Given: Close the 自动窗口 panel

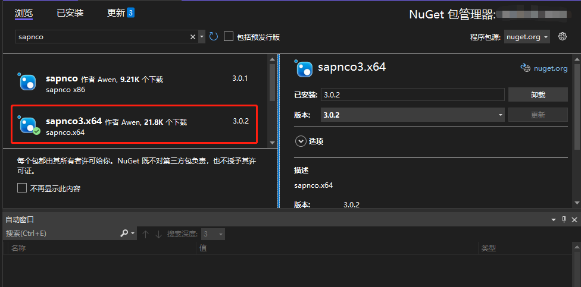Looking at the screenshot, I should (x=574, y=220).
